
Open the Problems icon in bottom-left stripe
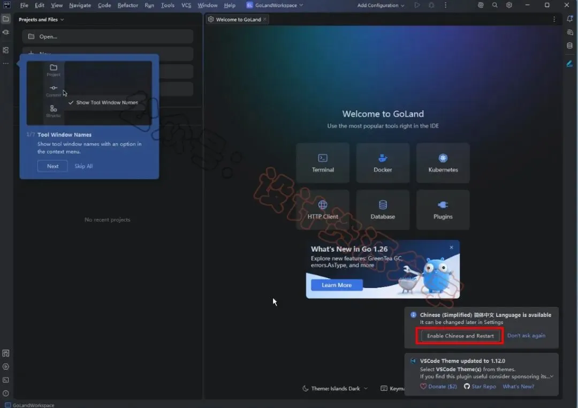pyautogui.click(x=6, y=393)
